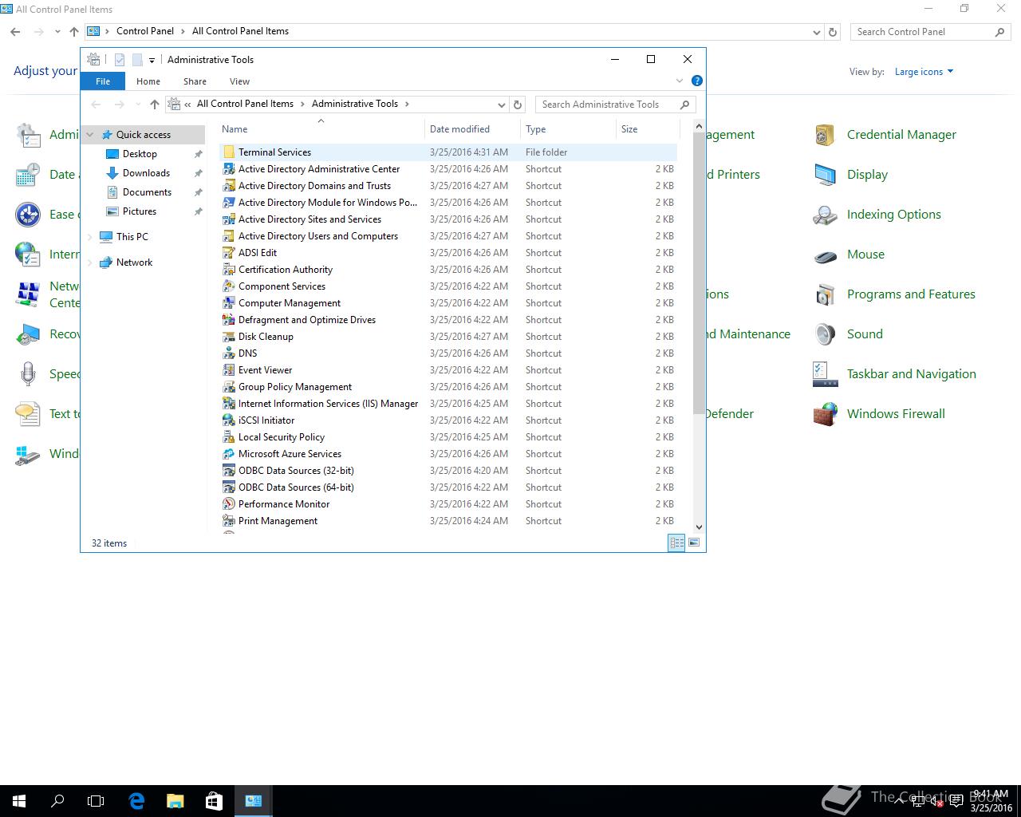Screen dimensions: 1021x817
Task: Unpin Desktop from Quick access
Action: click(198, 154)
